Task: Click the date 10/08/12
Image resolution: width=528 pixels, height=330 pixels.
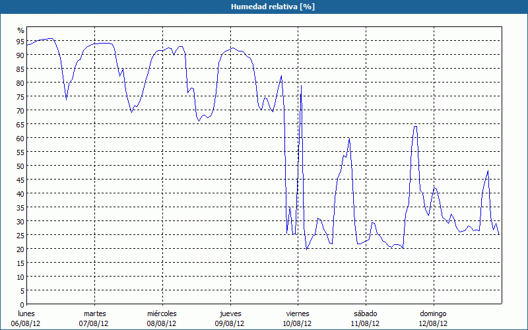Action: point(298,323)
